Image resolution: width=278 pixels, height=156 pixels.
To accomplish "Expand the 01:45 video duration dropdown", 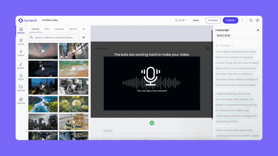I will [181, 20].
